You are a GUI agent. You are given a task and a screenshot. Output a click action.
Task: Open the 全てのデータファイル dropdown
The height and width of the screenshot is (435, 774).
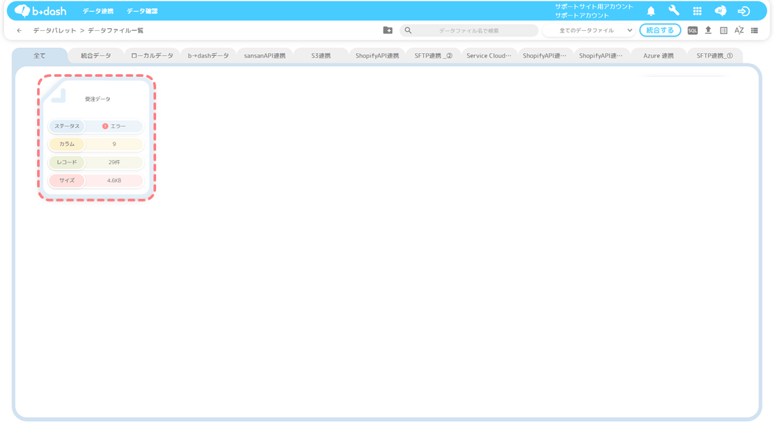coord(588,30)
